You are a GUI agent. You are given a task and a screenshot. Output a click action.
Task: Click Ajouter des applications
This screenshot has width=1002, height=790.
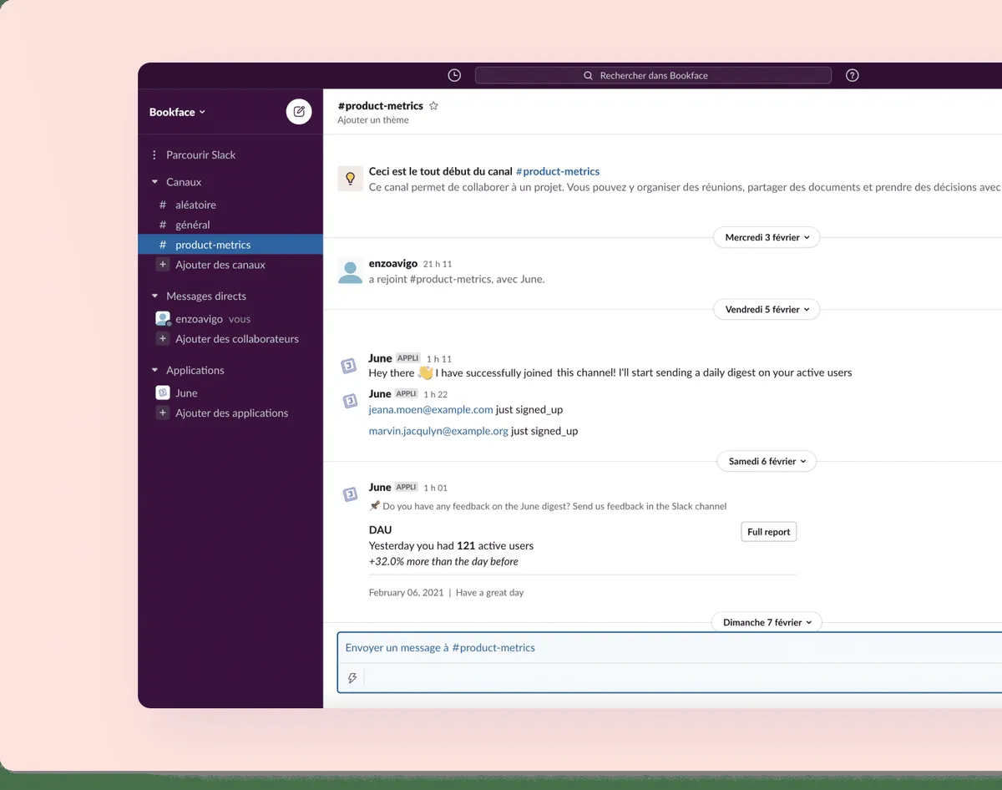(232, 413)
